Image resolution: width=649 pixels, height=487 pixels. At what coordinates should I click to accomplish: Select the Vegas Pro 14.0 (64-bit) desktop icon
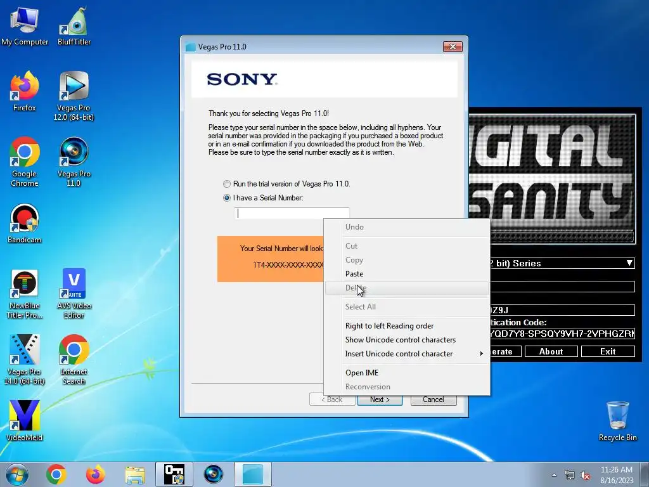(25, 360)
